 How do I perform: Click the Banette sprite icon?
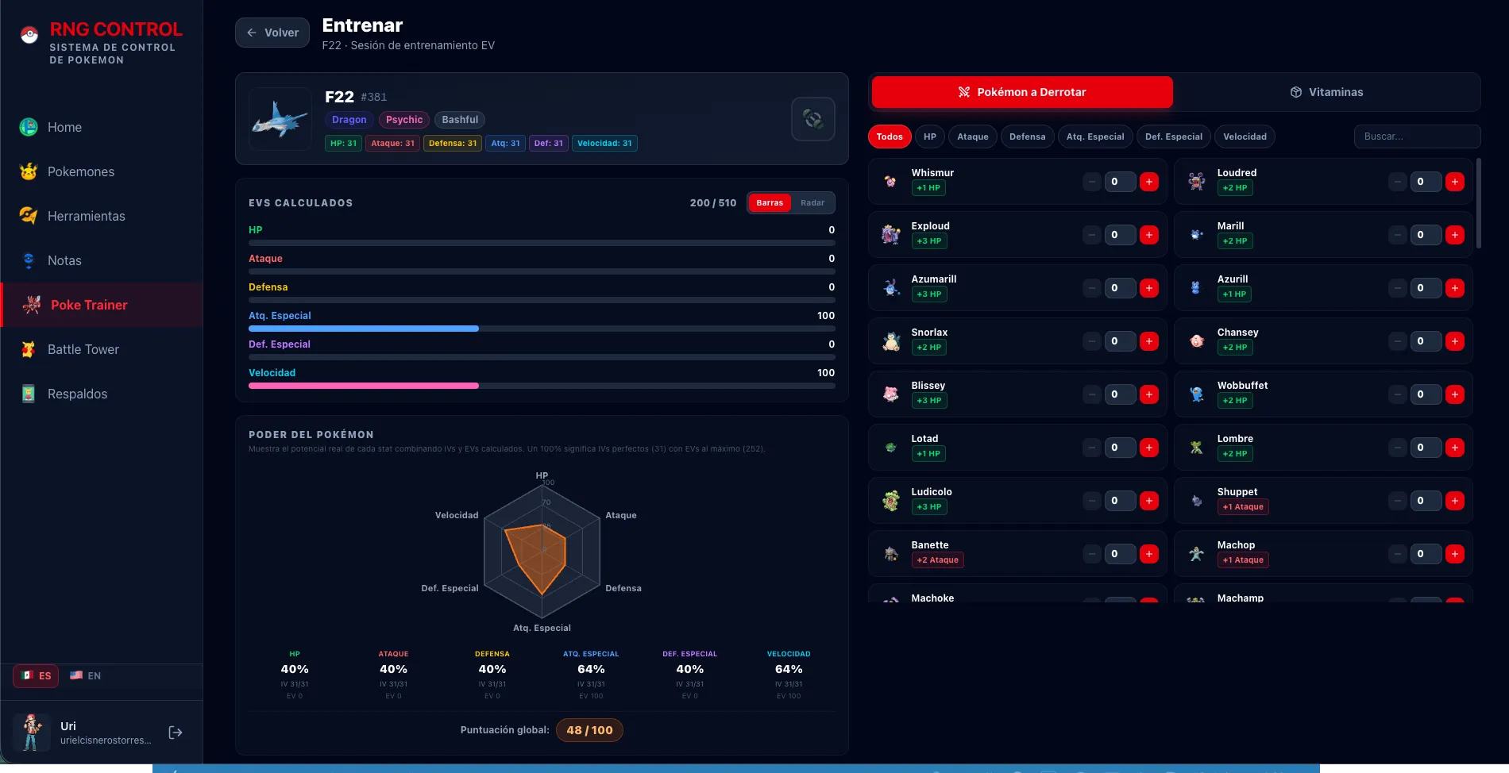890,554
